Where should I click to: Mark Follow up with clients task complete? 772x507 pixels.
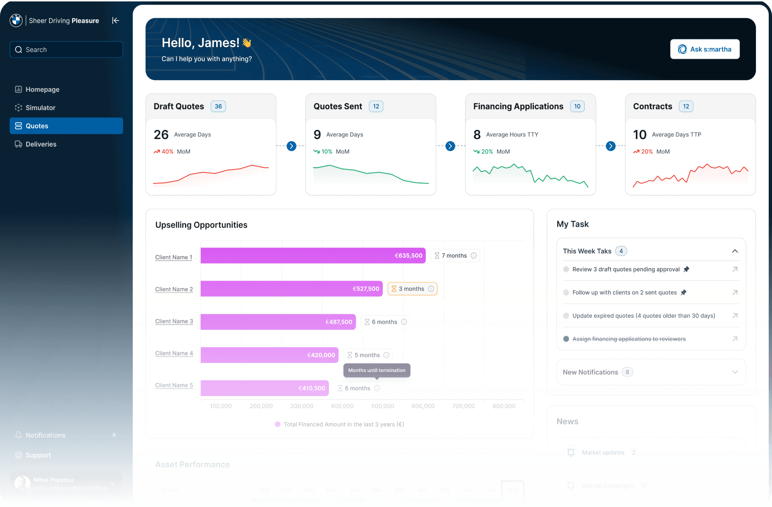click(x=566, y=292)
